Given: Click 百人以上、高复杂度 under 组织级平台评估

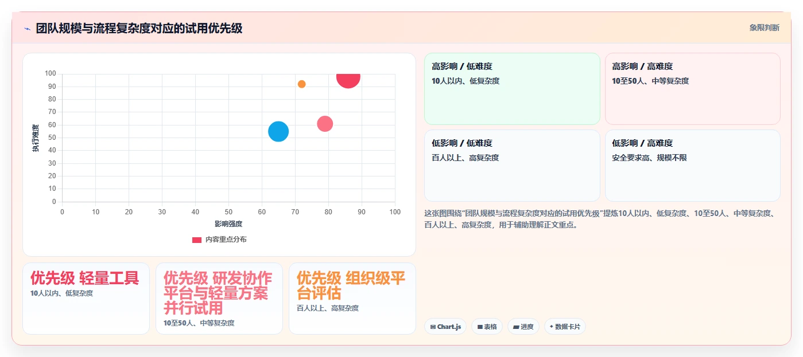Looking at the screenshot, I should tap(328, 308).
